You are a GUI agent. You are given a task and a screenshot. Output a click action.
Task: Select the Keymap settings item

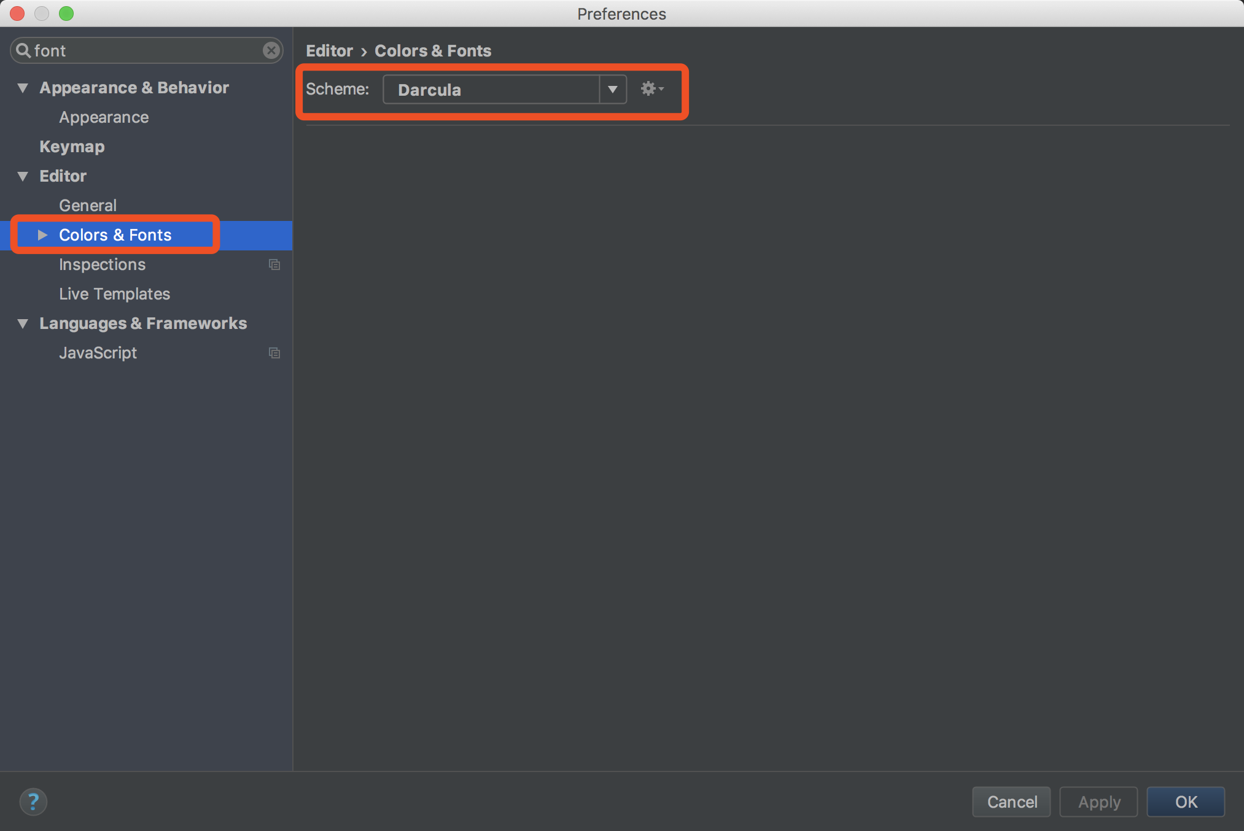pos(72,147)
